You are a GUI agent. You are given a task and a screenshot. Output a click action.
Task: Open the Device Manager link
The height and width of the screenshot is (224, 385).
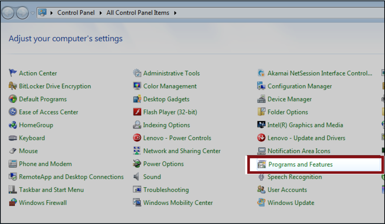point(289,99)
